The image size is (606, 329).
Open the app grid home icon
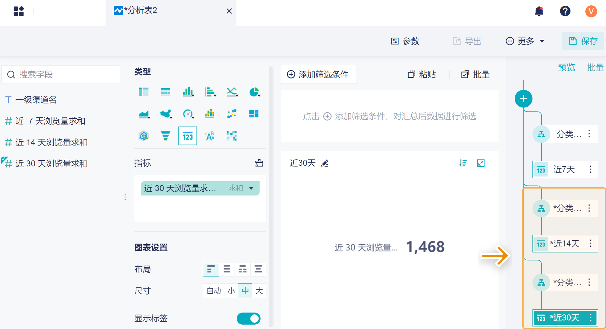pos(19,11)
